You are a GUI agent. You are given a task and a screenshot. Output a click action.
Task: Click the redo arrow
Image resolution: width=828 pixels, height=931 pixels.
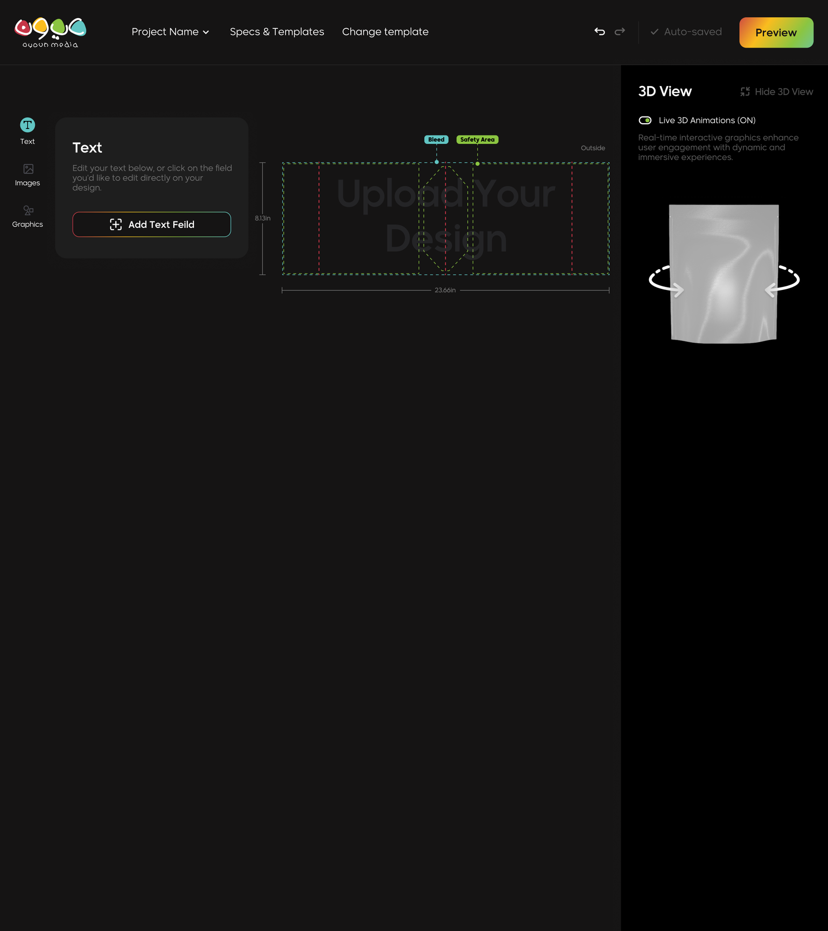pyautogui.click(x=619, y=32)
